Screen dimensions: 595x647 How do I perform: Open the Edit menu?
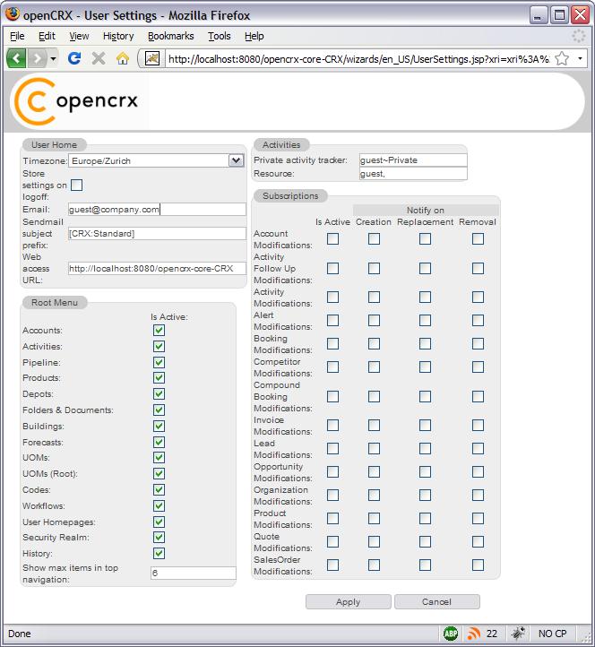[x=47, y=37]
